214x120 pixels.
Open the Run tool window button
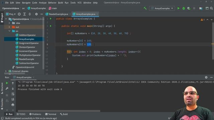tap(9, 114)
